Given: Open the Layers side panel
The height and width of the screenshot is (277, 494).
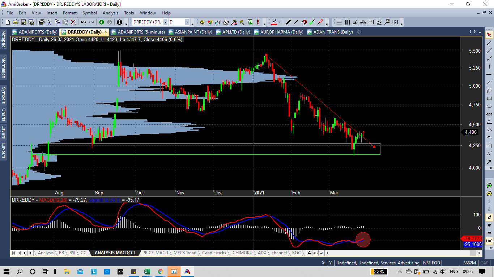Looking at the screenshot, I should (x=4, y=132).
